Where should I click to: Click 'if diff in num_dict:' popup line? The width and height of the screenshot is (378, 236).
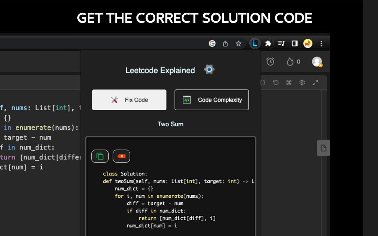click(x=156, y=211)
